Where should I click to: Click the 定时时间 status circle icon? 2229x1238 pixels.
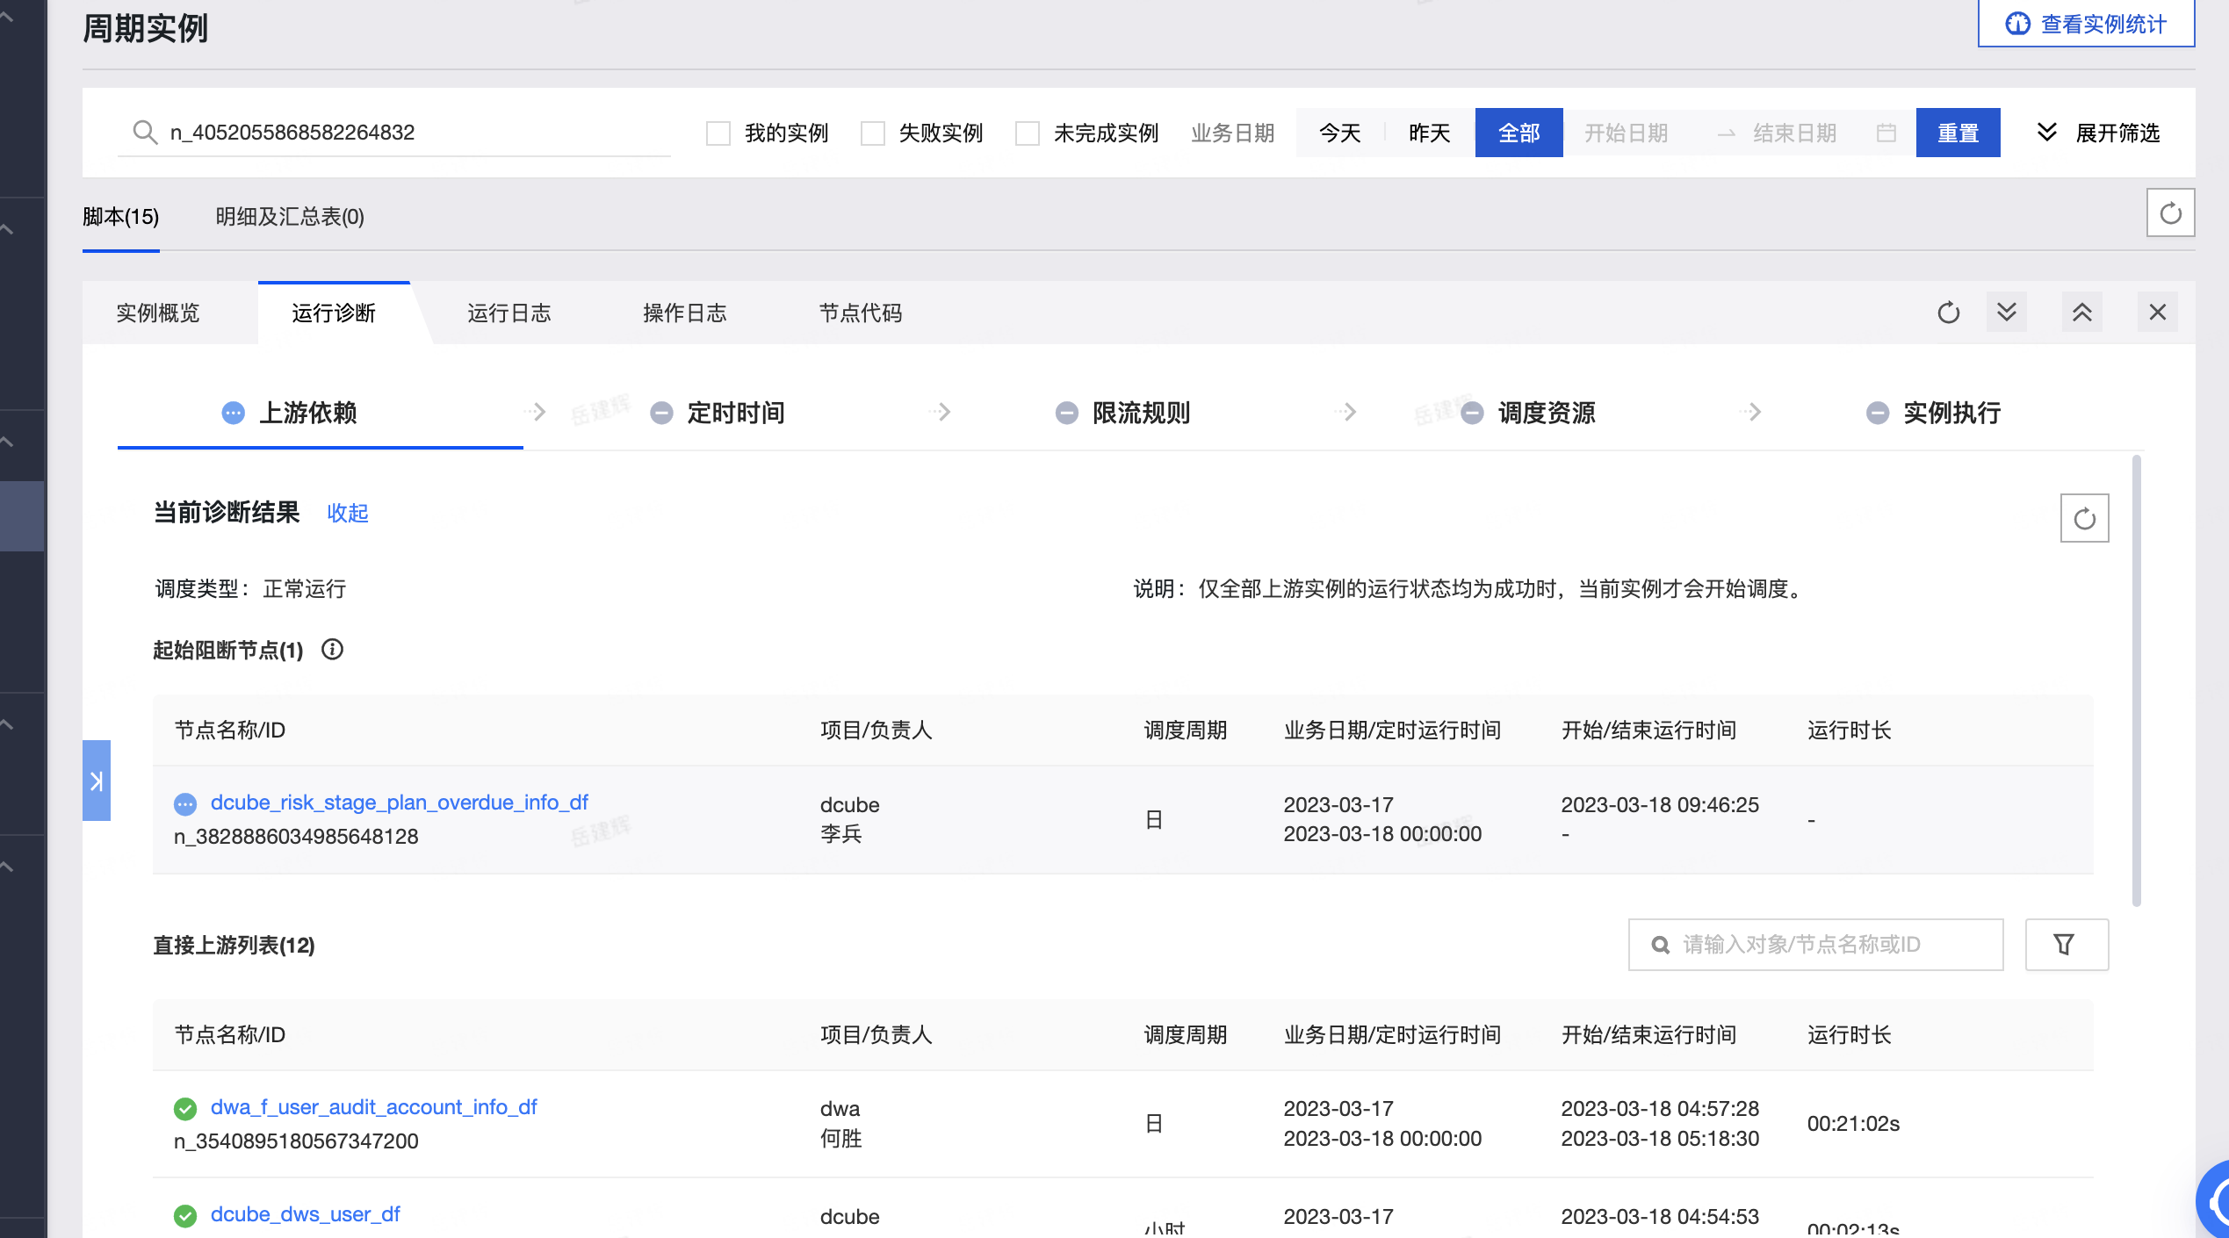[x=661, y=413]
